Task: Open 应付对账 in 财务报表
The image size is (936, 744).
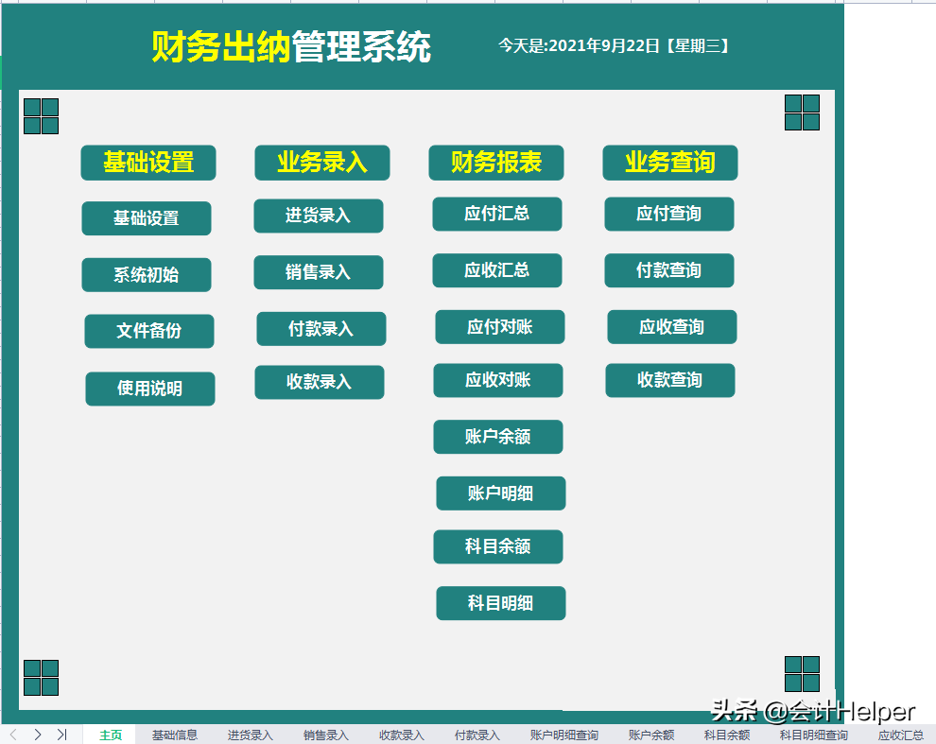Action: click(499, 326)
